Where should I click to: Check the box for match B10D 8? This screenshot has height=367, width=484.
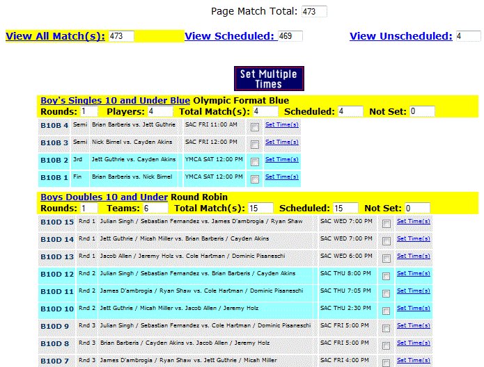(386, 345)
